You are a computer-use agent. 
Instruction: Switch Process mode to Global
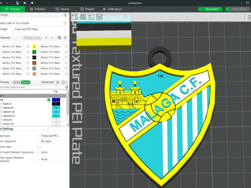[x=17, y=82]
